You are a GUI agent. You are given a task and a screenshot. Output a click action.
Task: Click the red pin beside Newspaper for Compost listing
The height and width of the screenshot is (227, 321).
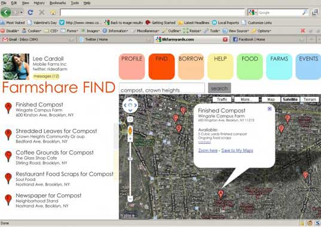pyautogui.click(x=8, y=200)
